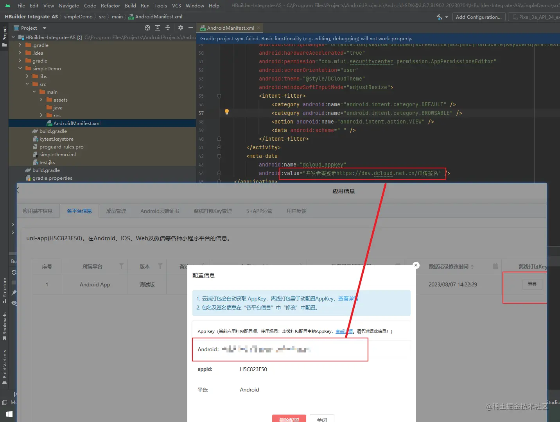The width and height of the screenshot is (560, 422).
Task: Switch to the 用户反馈 tab
Action: (x=296, y=211)
